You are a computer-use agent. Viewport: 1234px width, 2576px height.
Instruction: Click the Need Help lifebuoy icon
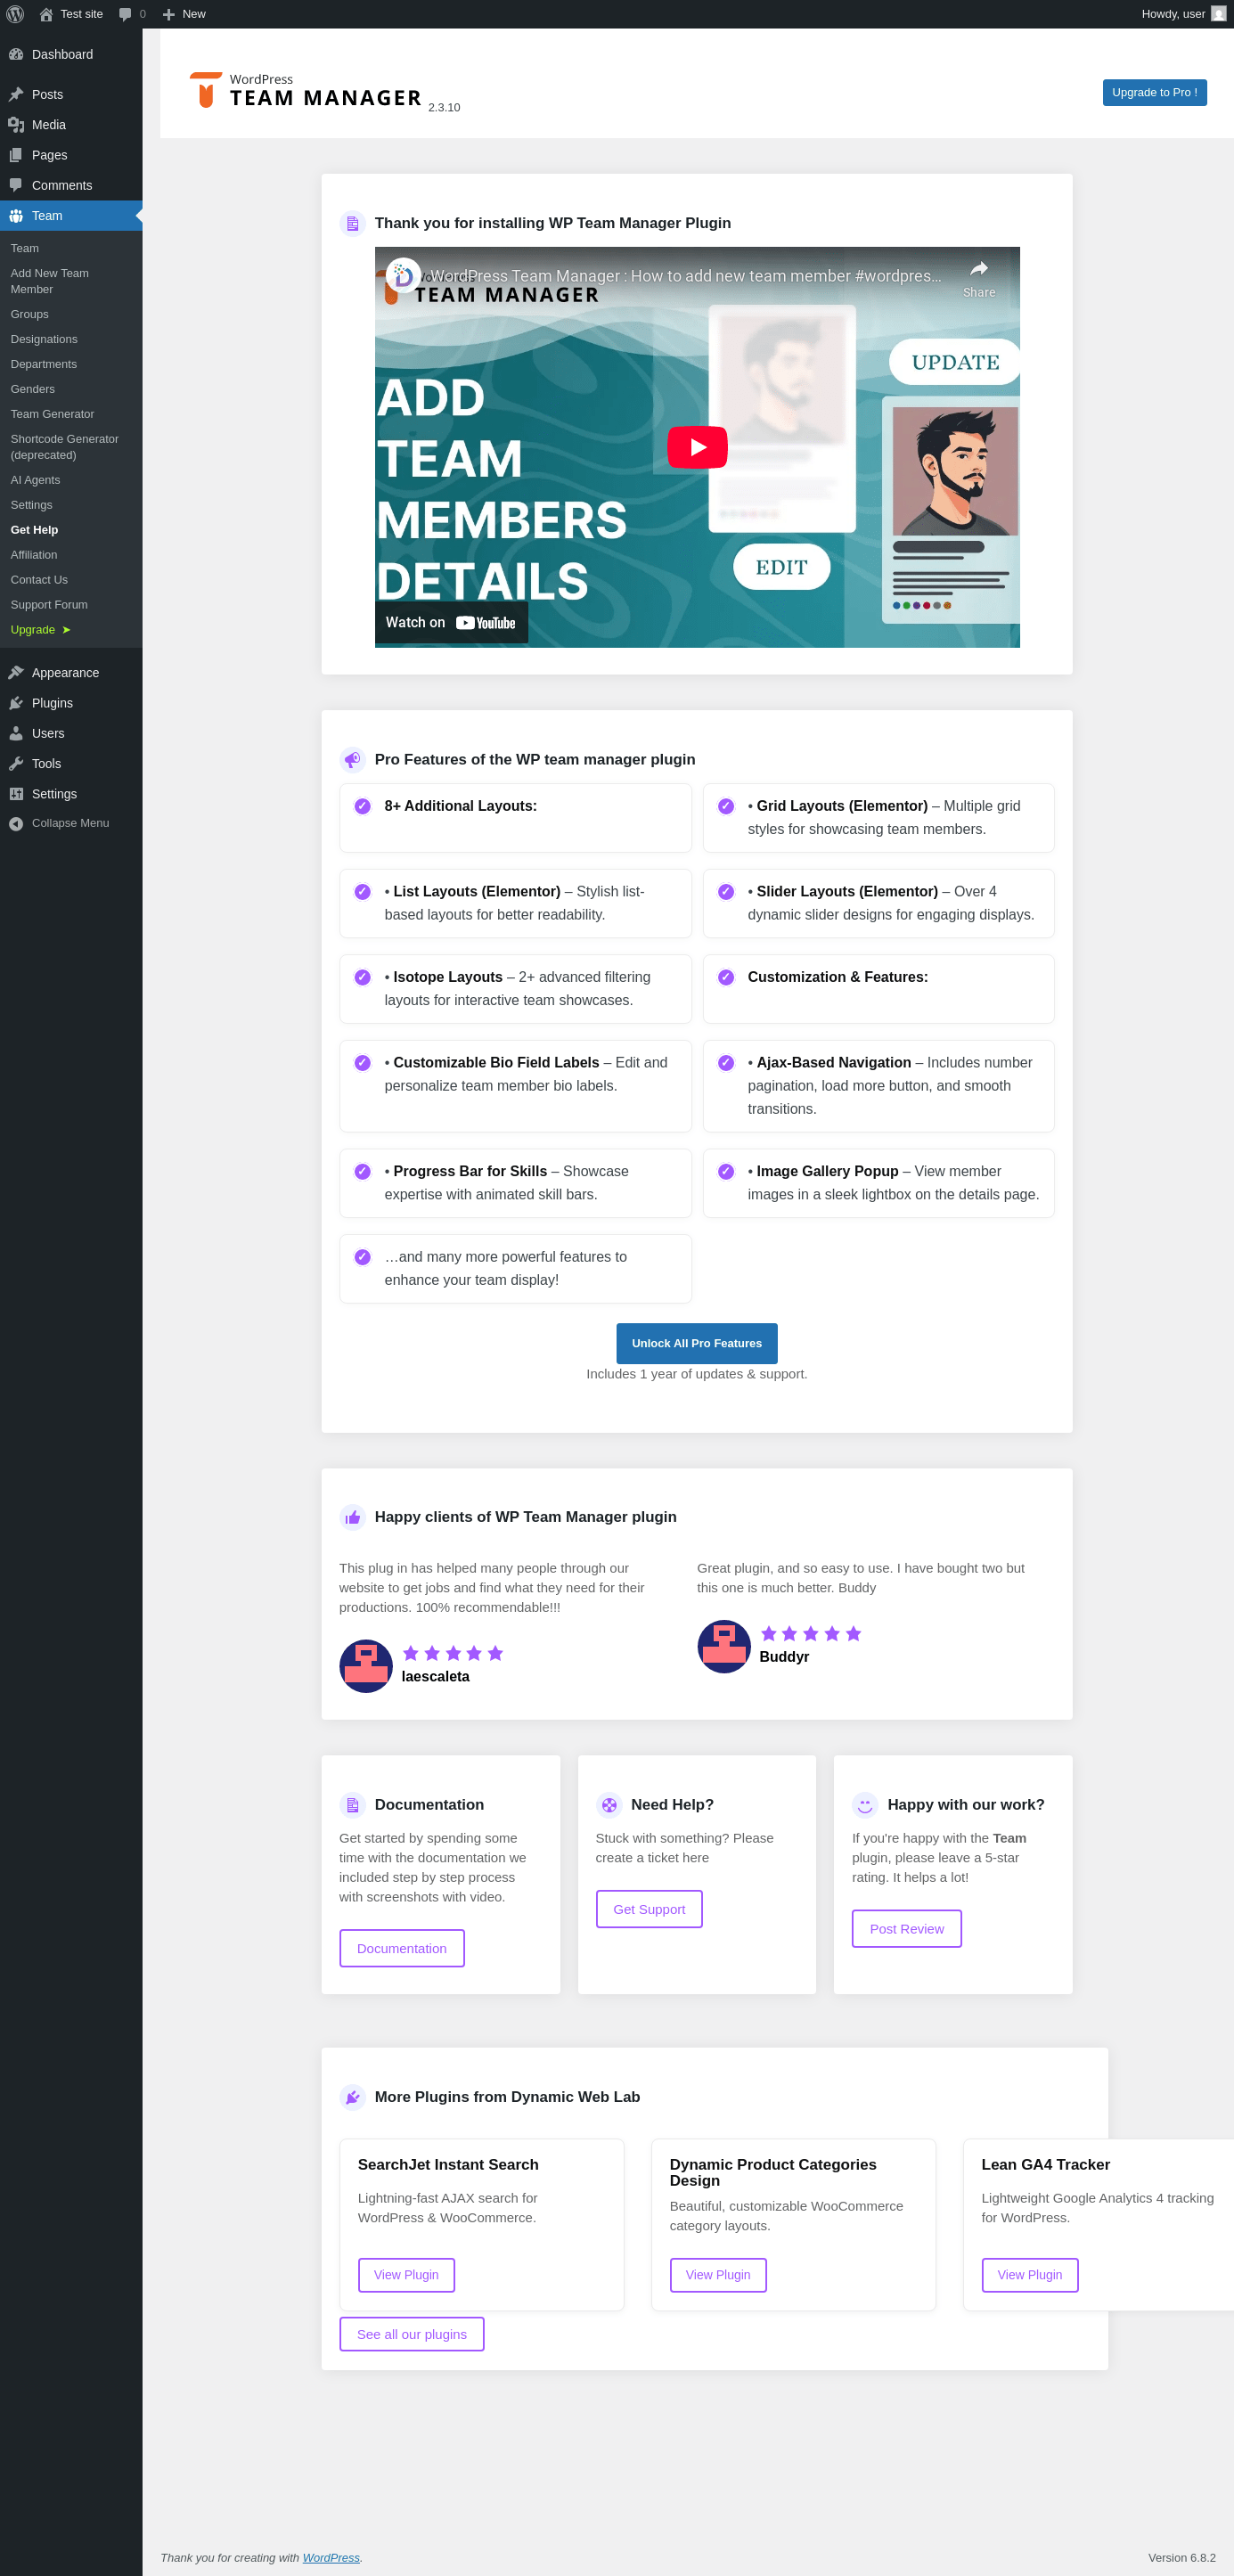coord(609,1804)
